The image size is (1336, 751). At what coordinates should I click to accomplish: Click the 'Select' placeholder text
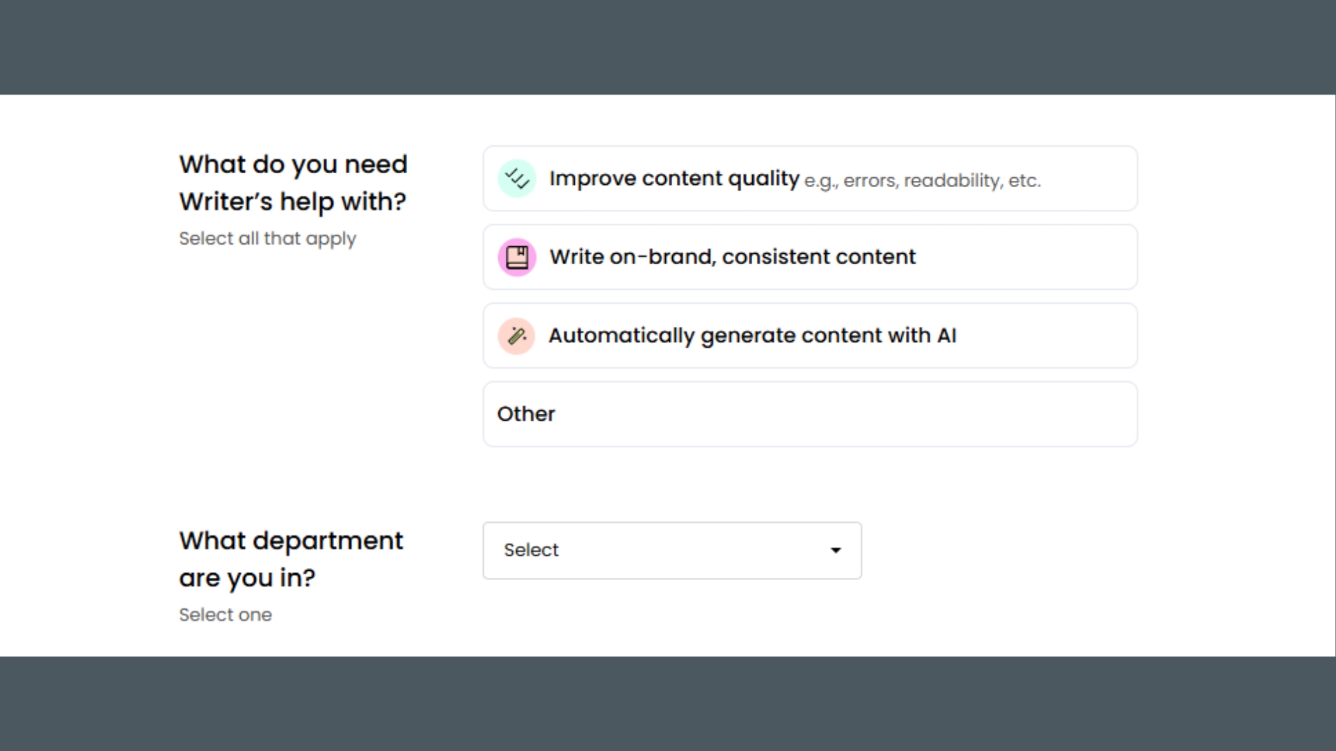tap(531, 550)
